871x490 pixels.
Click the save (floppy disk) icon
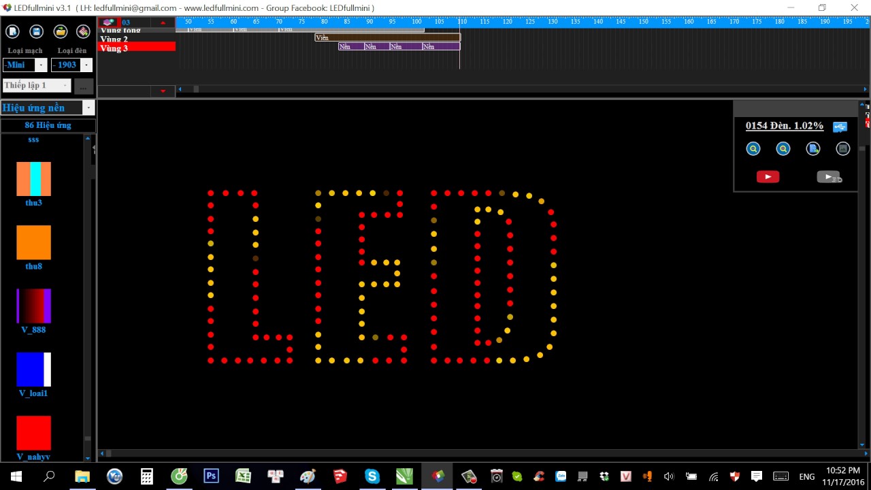coord(37,31)
